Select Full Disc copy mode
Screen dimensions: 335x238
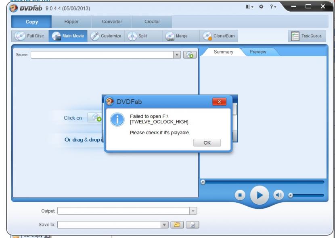tap(30, 36)
